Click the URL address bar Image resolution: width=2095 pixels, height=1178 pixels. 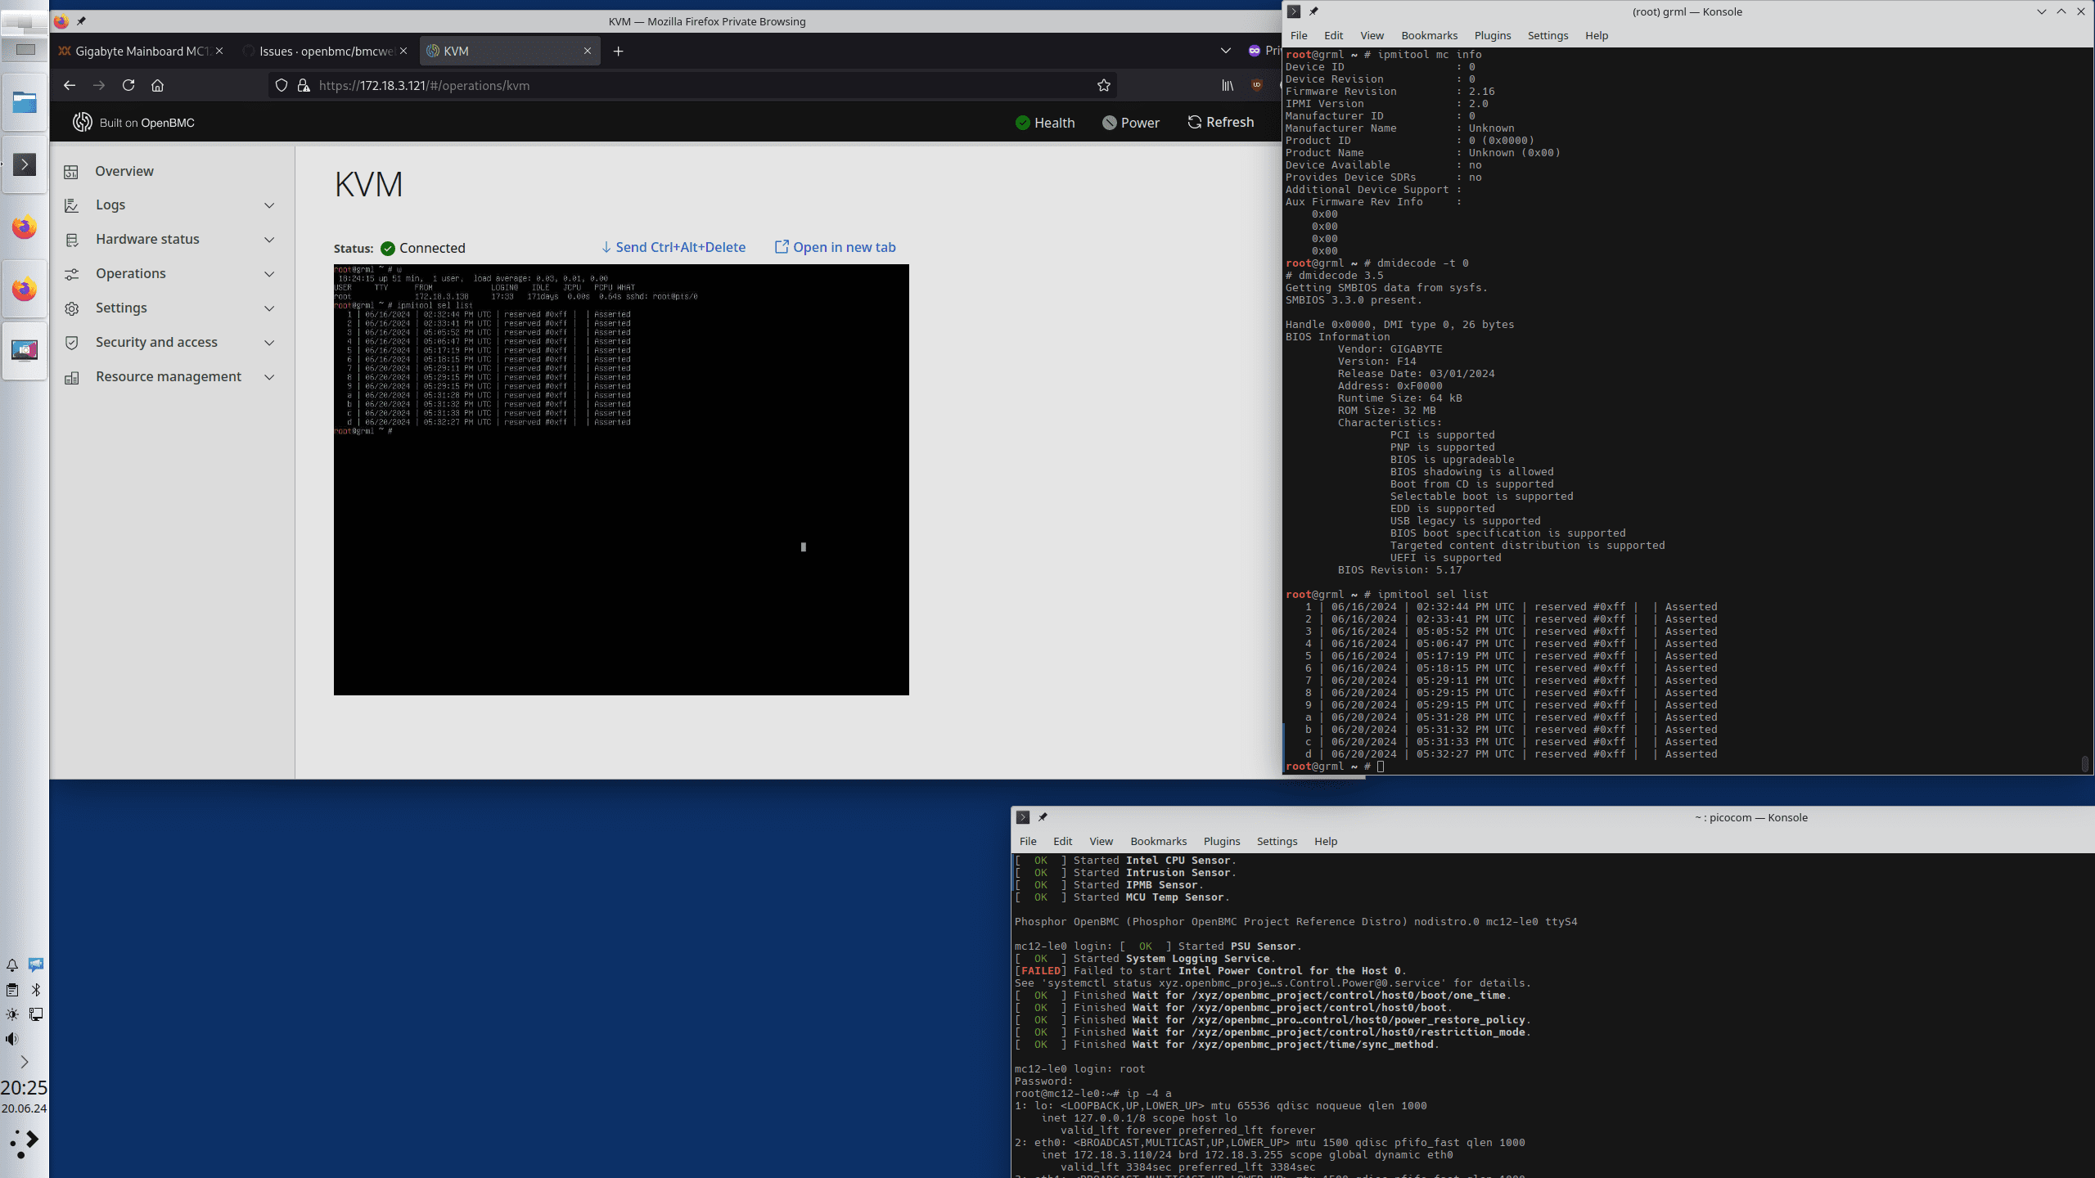(x=696, y=85)
